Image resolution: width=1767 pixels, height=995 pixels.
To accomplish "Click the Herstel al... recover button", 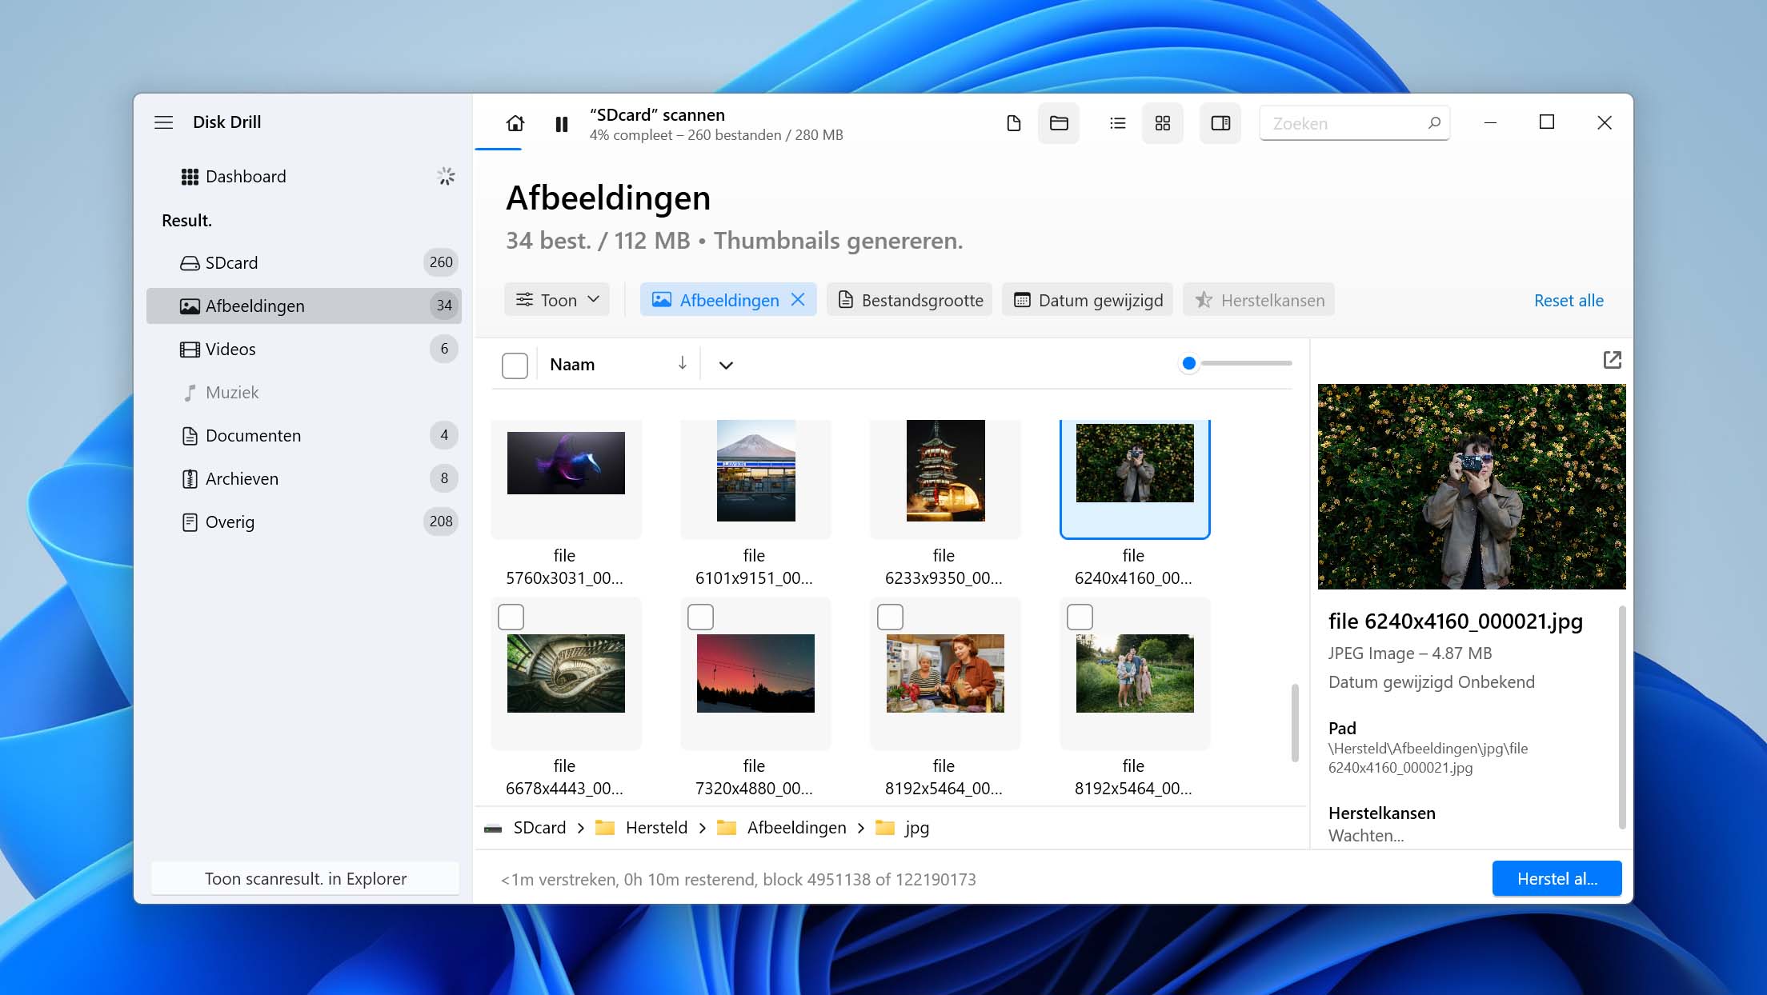I will tap(1557, 878).
